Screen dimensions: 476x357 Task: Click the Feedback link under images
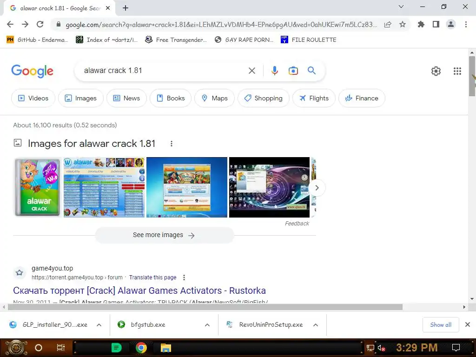pyautogui.click(x=297, y=224)
